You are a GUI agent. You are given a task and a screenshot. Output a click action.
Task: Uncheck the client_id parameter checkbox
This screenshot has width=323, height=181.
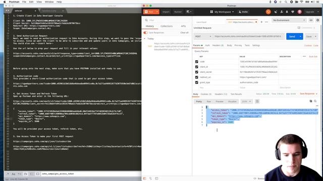pos(196,67)
